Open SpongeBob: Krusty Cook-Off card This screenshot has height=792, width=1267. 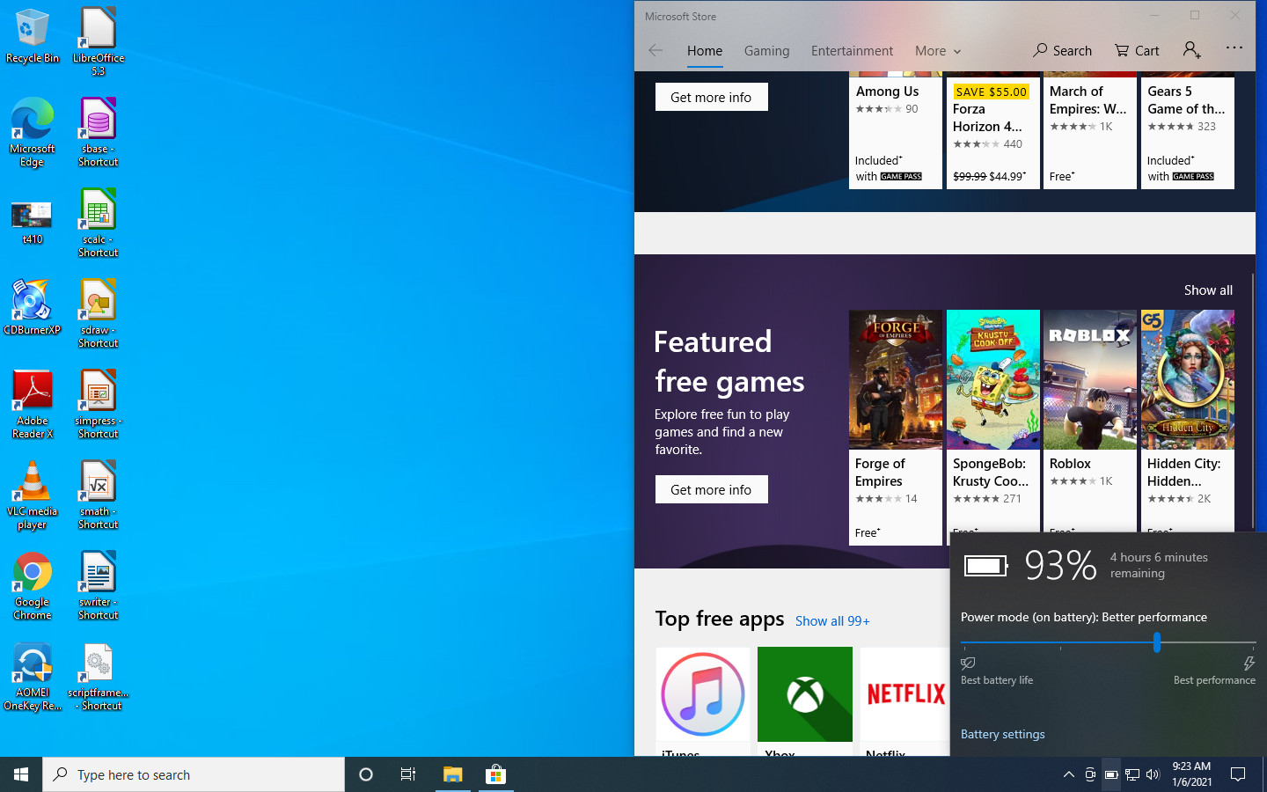[x=992, y=421]
